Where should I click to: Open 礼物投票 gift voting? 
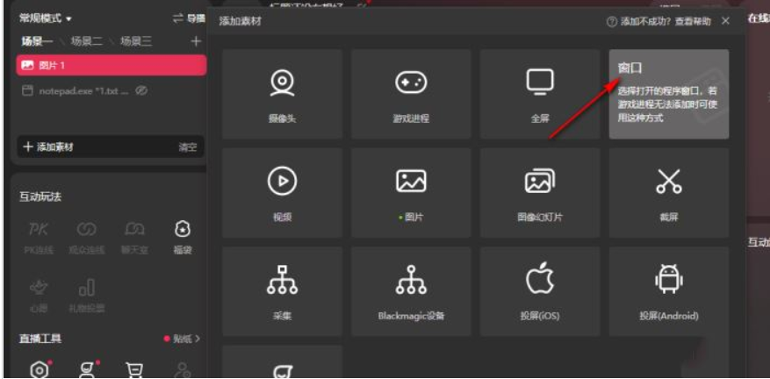coord(86,296)
